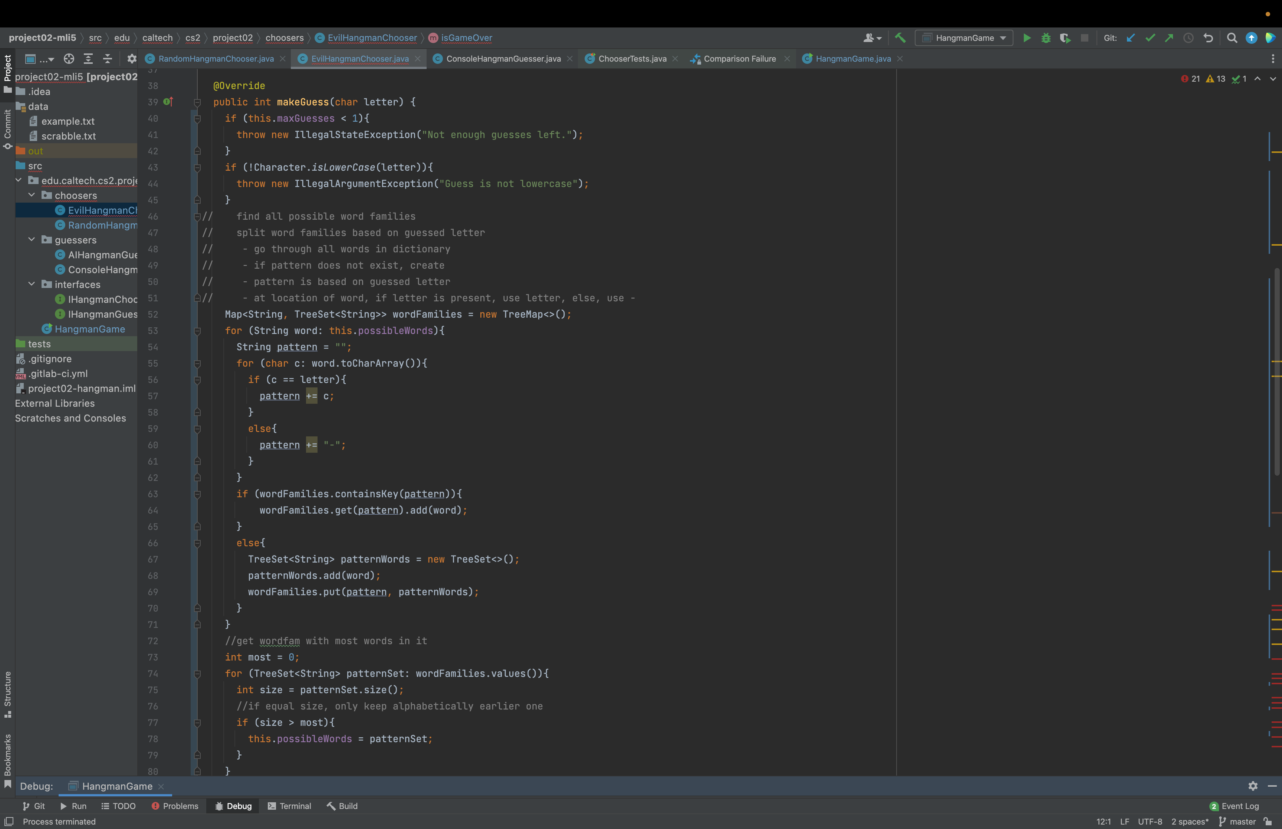Roll back changes with undo arrow icon
Screen dimensions: 1282x829
click(1208, 38)
